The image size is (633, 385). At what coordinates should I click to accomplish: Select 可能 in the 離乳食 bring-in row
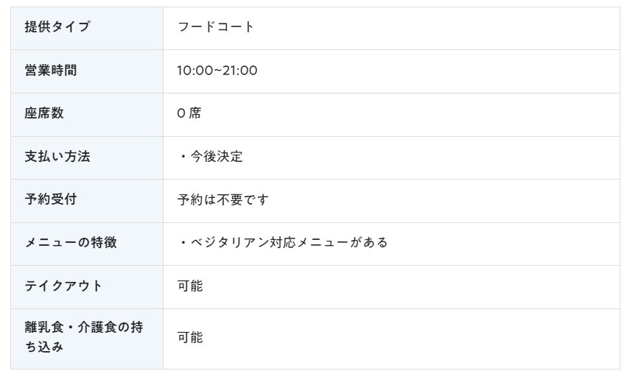coord(190,337)
